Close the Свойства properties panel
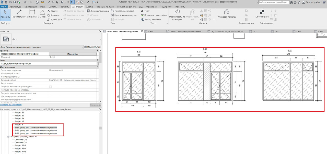The width and height of the screenshot is (327, 154). [x=100, y=31]
